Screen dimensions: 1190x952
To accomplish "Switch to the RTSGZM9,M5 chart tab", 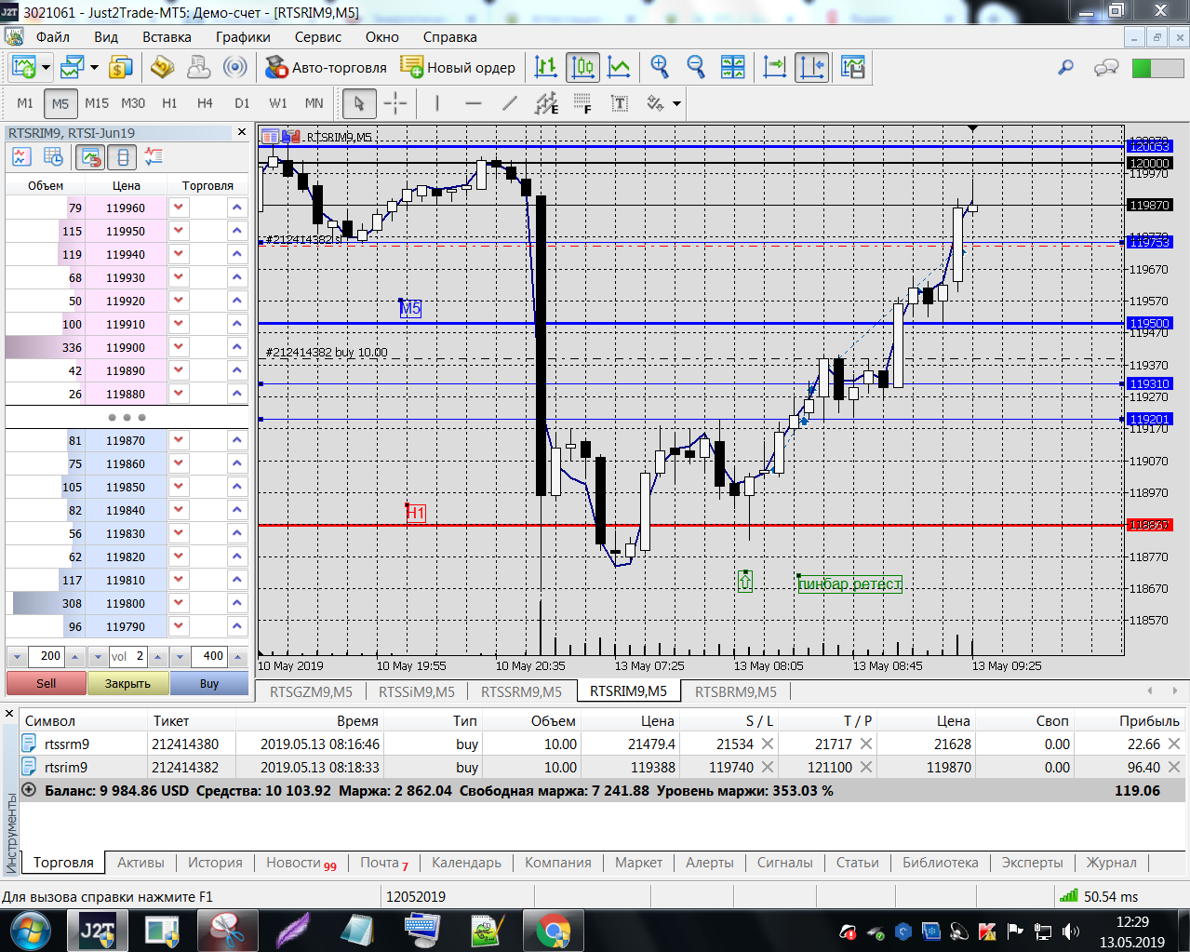I will (x=311, y=691).
